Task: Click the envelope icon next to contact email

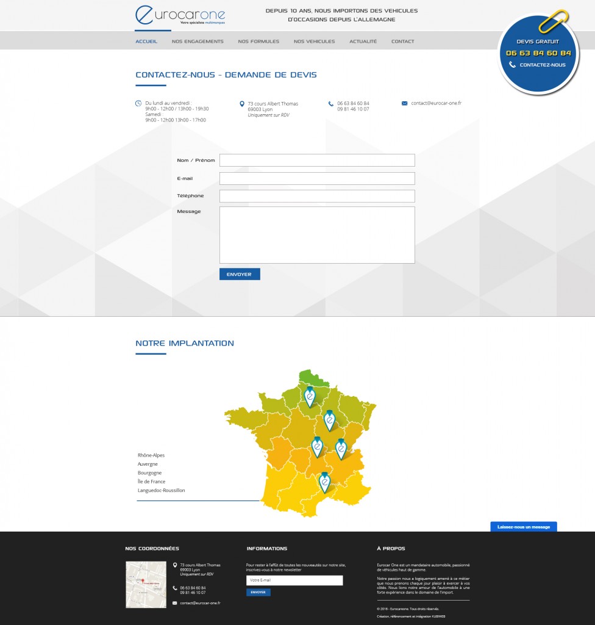Action: coord(404,104)
